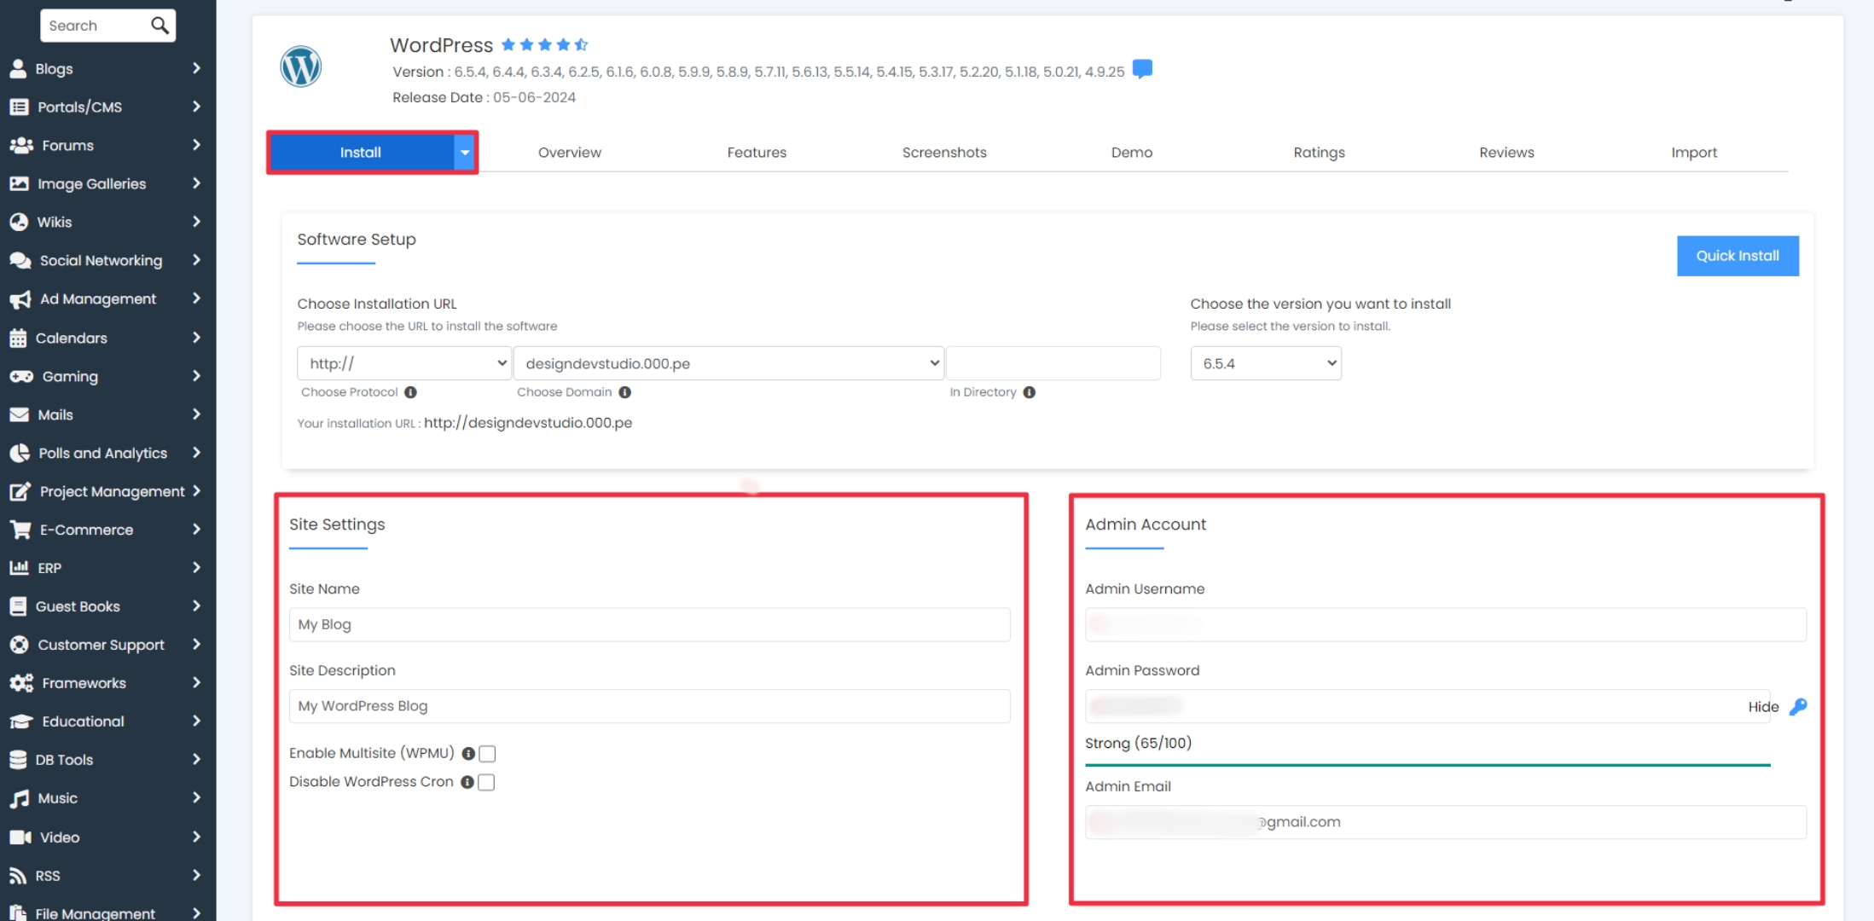Open the Gaming controller icon

(x=21, y=376)
